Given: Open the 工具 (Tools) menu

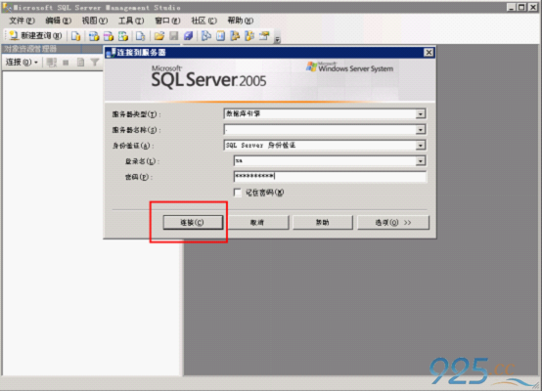Looking at the screenshot, I should pyautogui.click(x=131, y=21).
